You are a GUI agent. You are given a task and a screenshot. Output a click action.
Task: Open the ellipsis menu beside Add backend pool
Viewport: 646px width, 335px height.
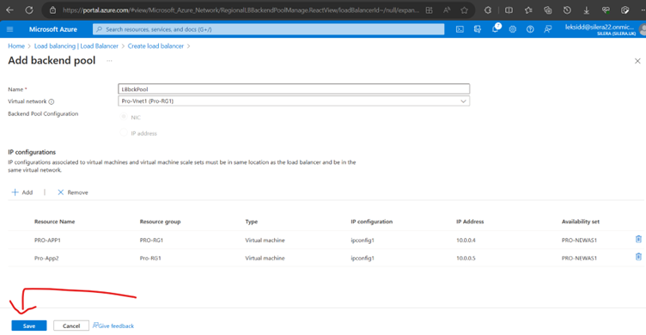pos(109,61)
